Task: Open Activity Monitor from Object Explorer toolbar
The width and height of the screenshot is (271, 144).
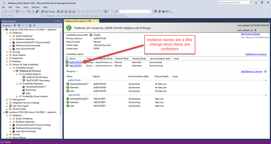Action: tap(34, 25)
